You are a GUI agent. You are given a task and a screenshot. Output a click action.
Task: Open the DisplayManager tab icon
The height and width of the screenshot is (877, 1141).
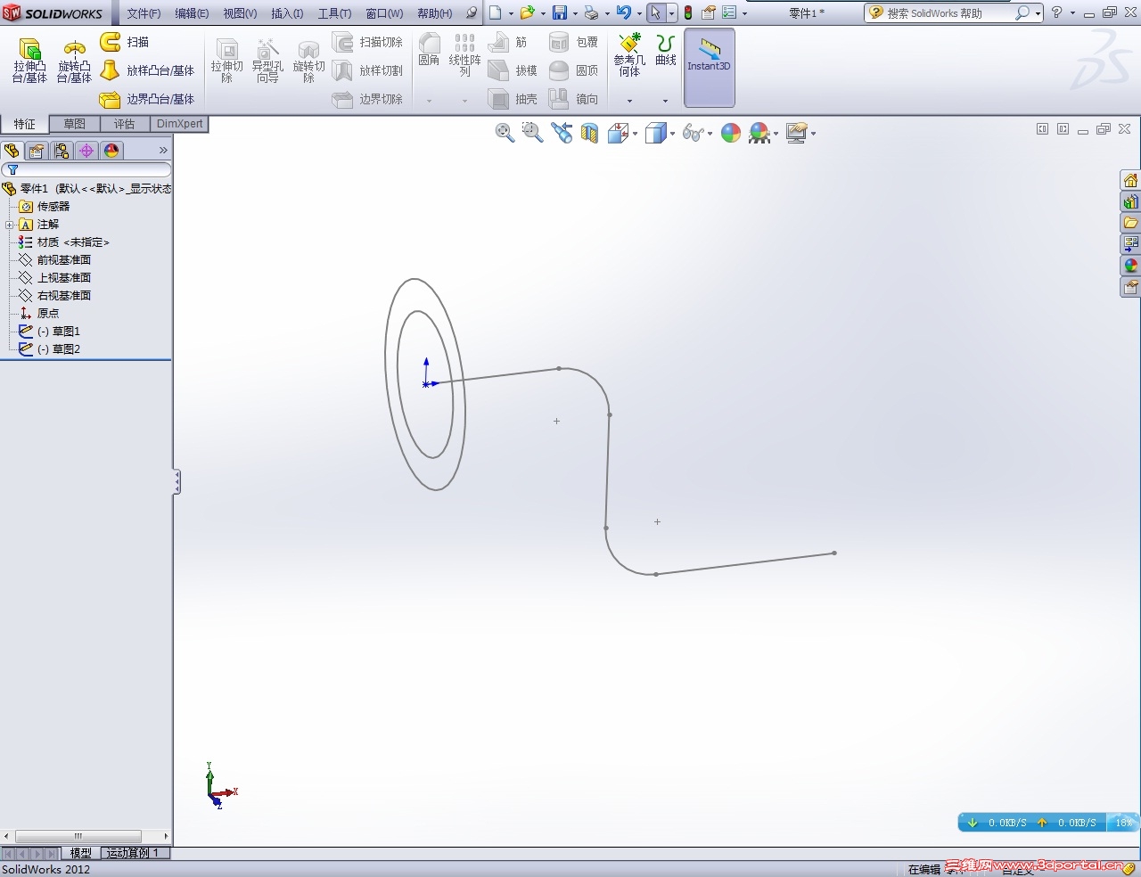(111, 151)
